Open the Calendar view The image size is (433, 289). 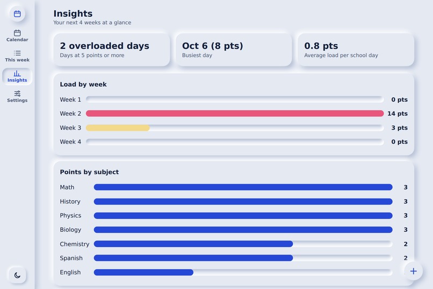click(17, 36)
